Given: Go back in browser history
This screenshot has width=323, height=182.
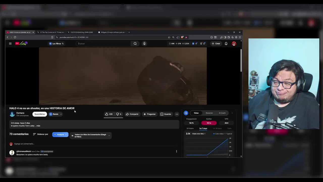Looking at the screenshot, I should (8, 37).
